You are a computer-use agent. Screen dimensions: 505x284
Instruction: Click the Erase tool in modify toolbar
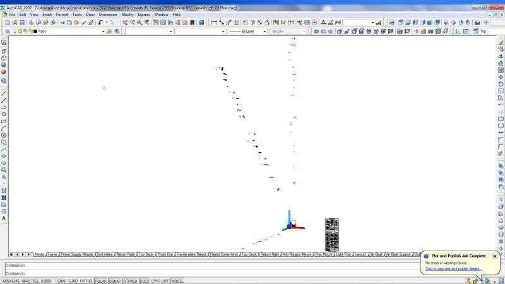(x=501, y=42)
